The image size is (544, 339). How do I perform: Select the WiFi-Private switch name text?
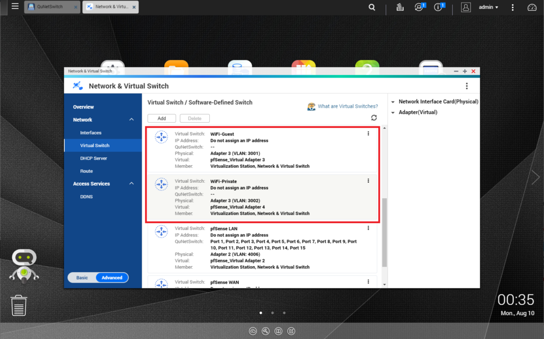(224, 181)
